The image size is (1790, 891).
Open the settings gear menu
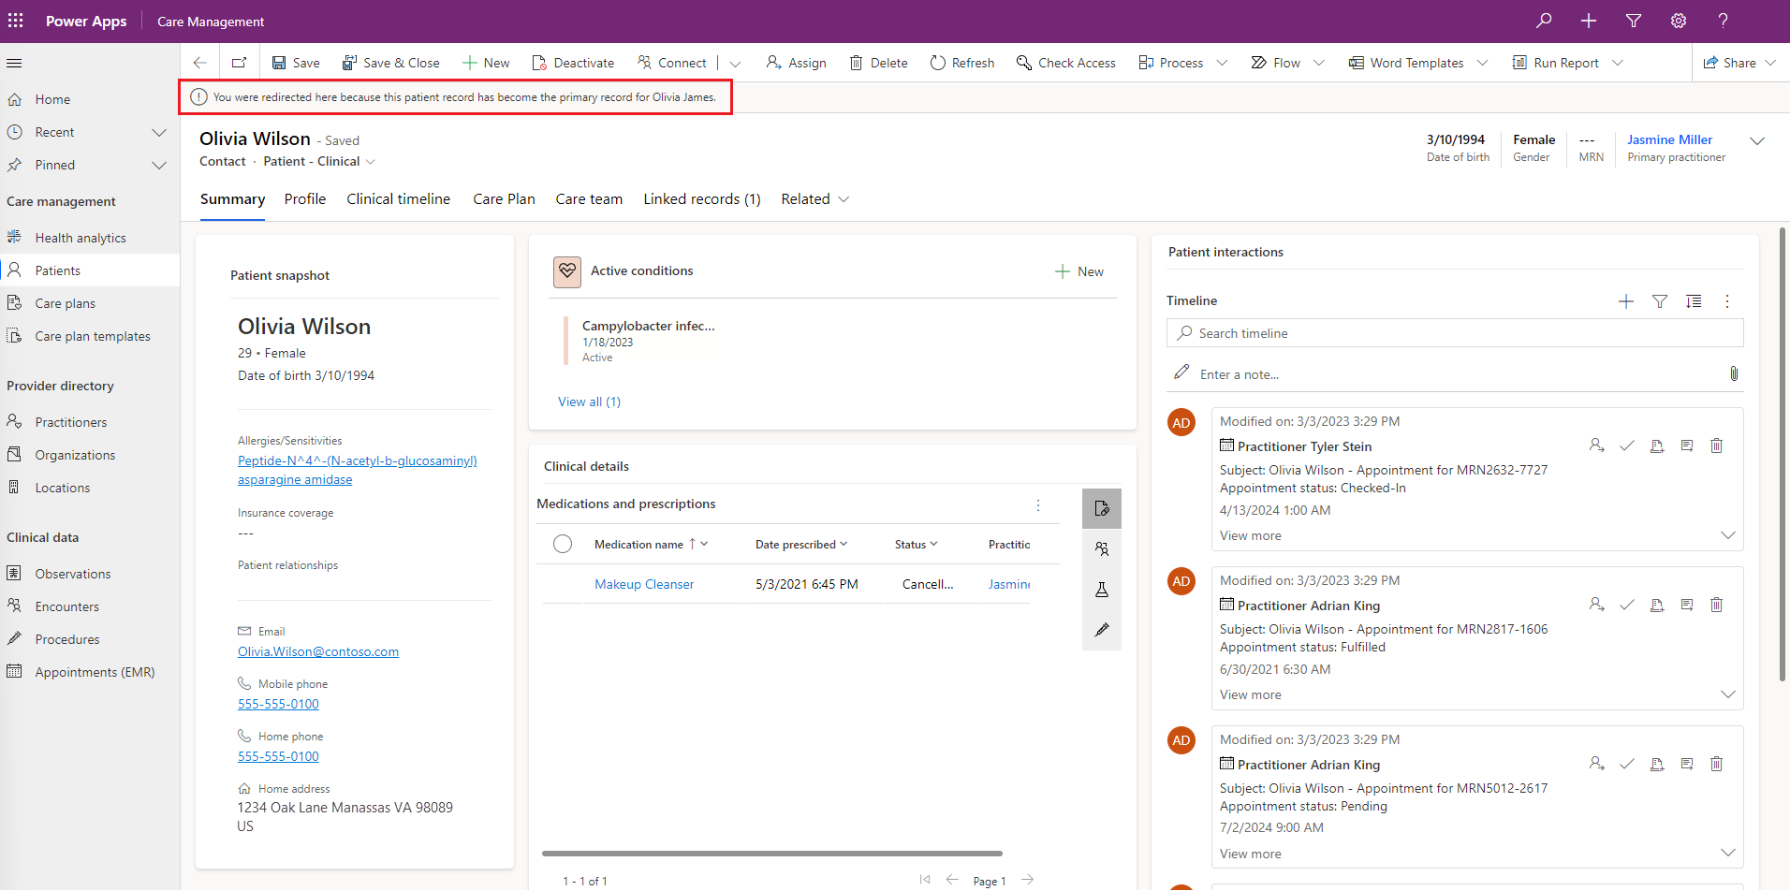pyautogui.click(x=1679, y=21)
